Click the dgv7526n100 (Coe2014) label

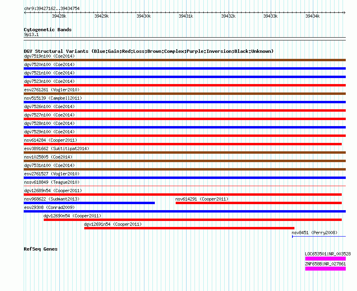(49, 106)
